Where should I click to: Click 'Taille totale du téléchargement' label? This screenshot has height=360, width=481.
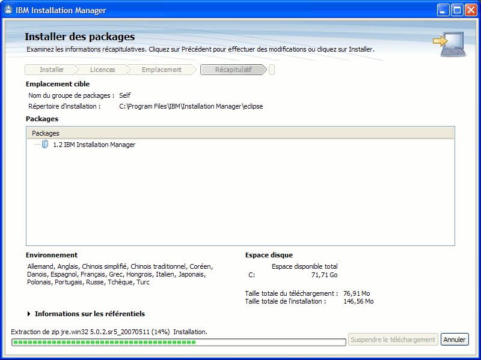[x=292, y=293]
